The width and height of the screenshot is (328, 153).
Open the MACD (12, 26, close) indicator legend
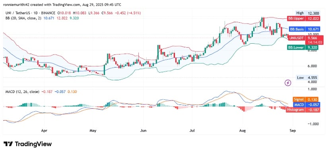tap(21, 91)
